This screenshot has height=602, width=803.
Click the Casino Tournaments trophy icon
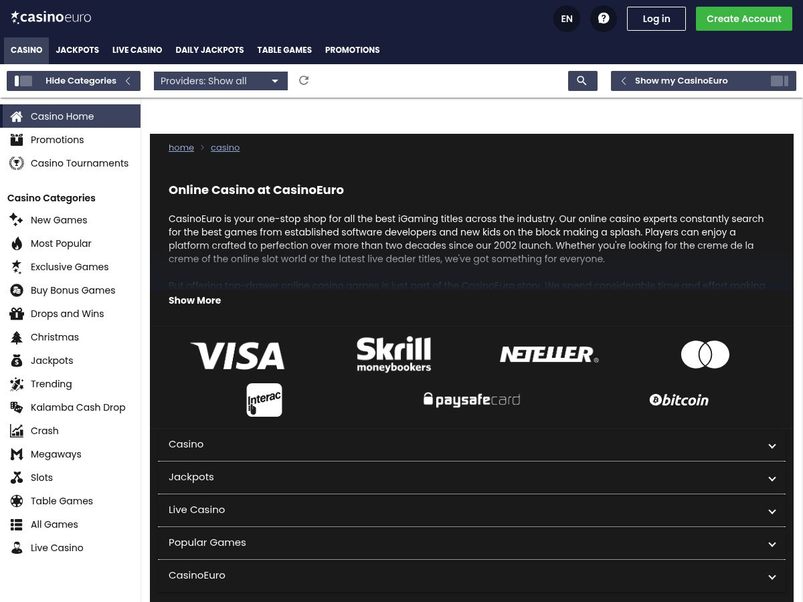[17, 163]
